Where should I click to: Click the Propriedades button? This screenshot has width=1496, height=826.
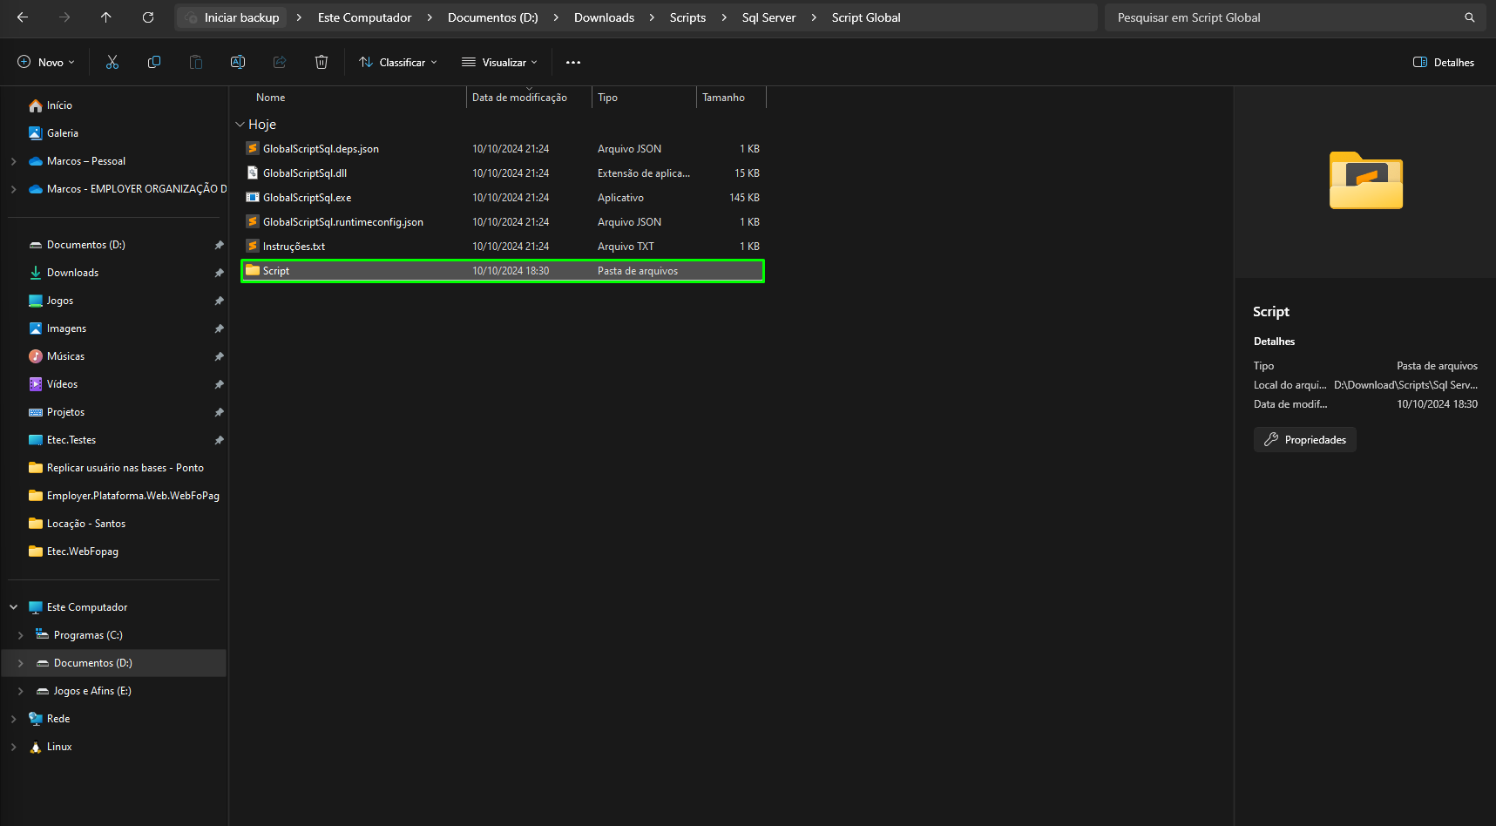tap(1304, 439)
